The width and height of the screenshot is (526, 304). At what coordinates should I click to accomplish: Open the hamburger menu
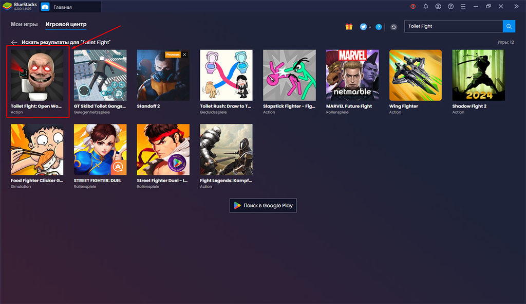coord(463,6)
